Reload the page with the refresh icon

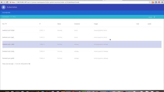pos(7,2)
